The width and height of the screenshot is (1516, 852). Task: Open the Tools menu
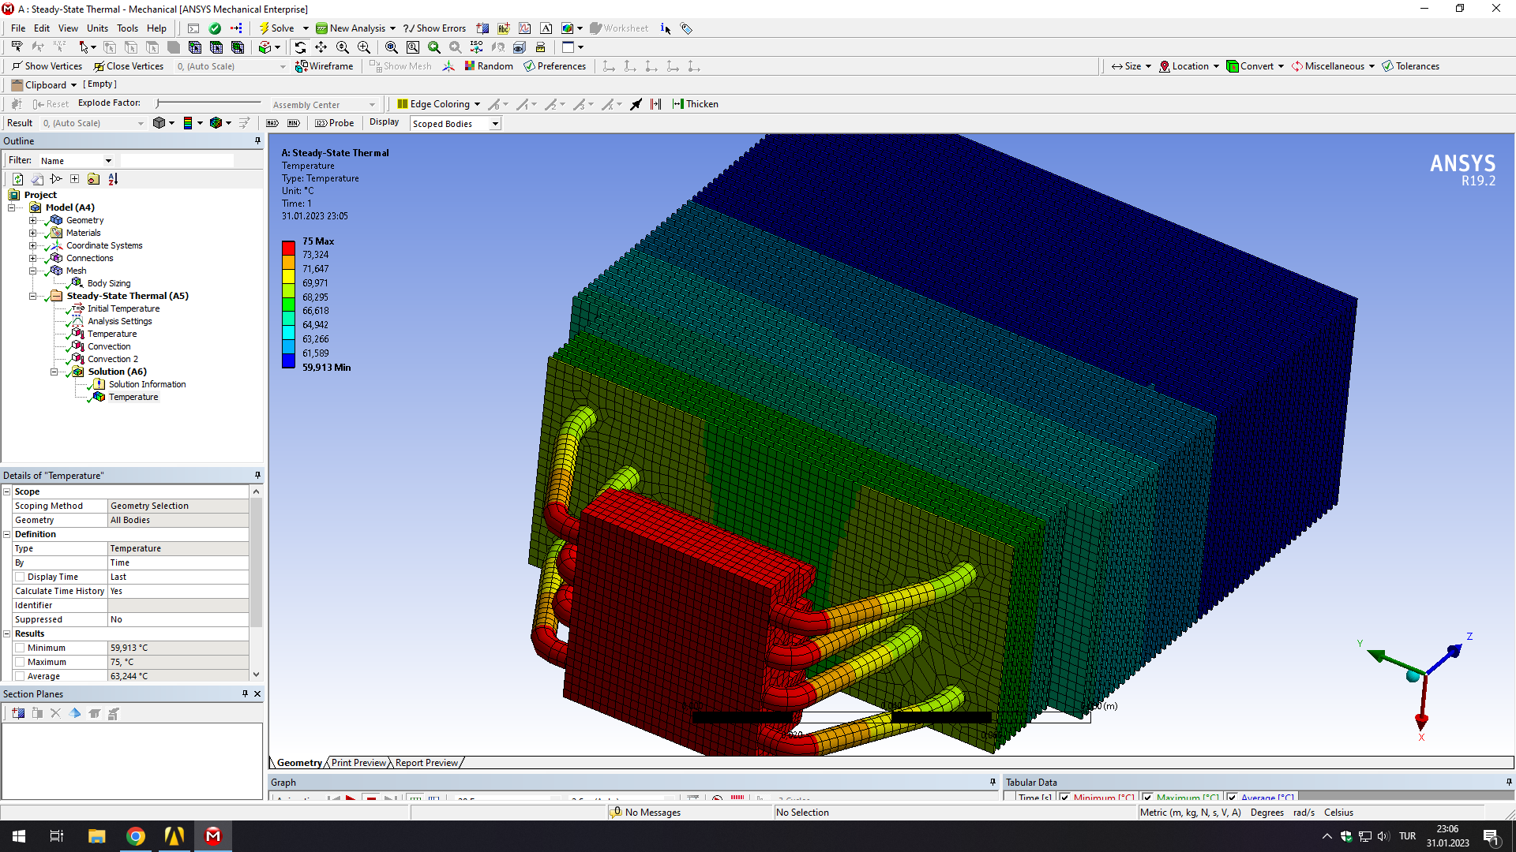coord(127,28)
